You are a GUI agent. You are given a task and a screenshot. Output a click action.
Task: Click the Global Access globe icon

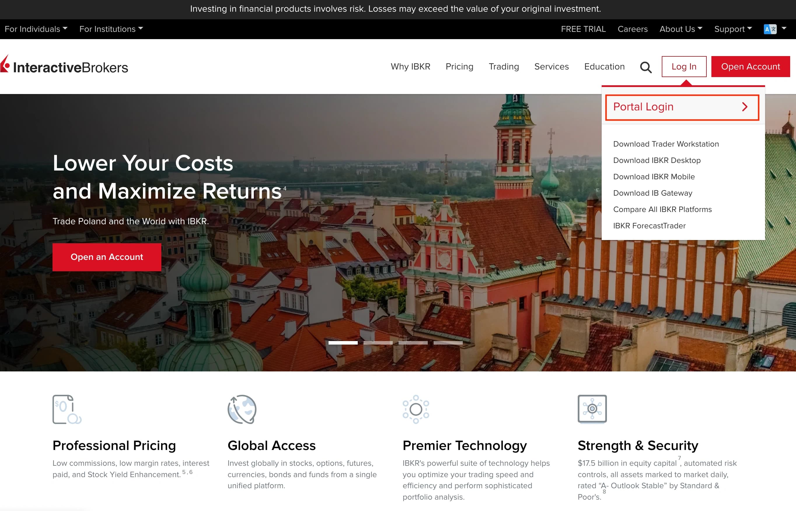pyautogui.click(x=242, y=409)
